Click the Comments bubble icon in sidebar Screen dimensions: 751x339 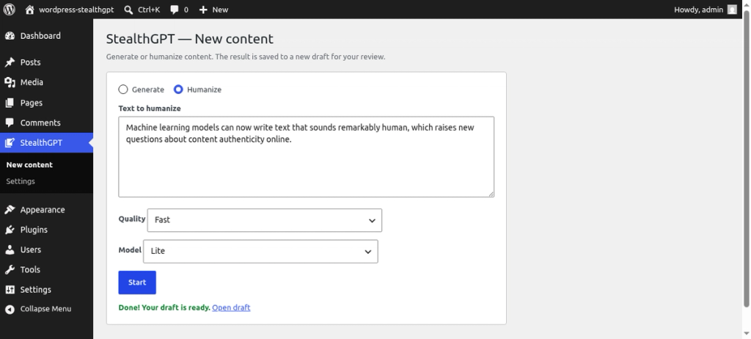coord(10,123)
